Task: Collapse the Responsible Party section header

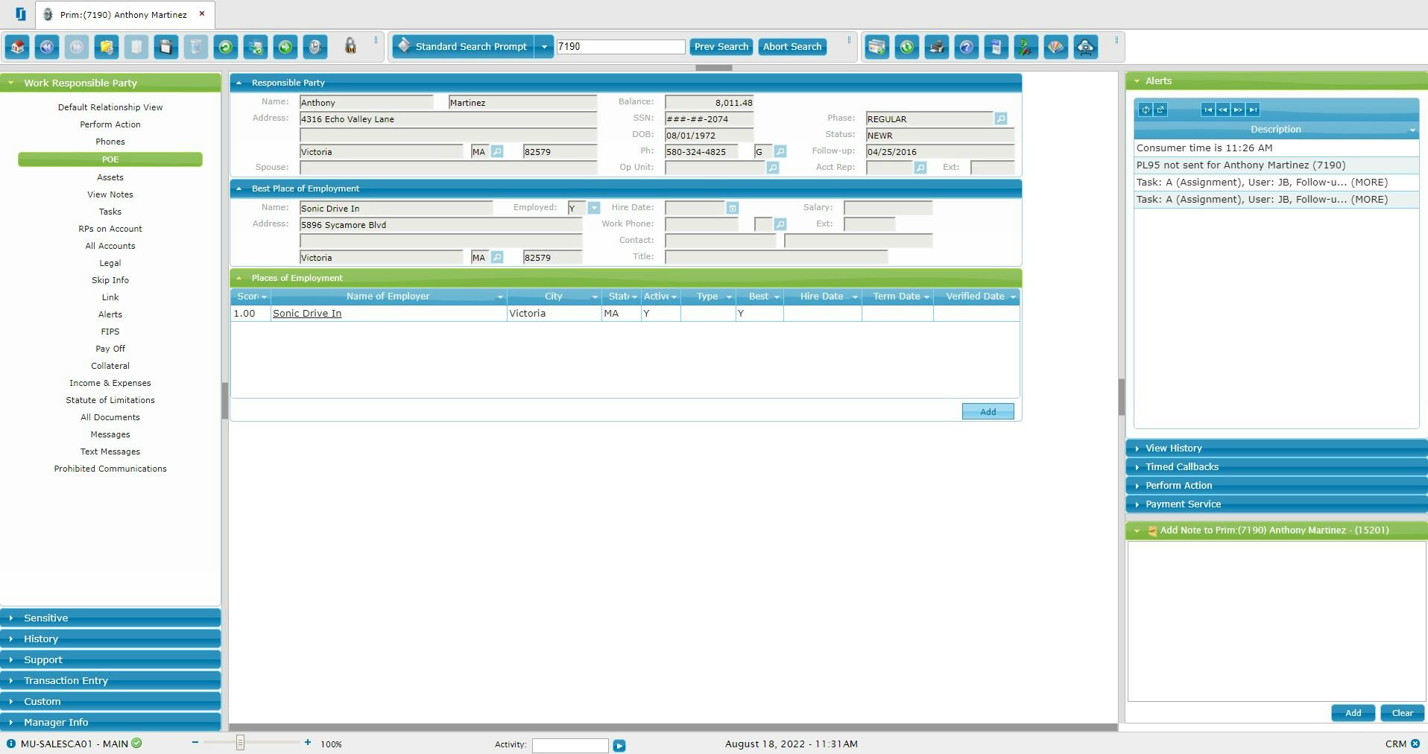Action: 239,83
